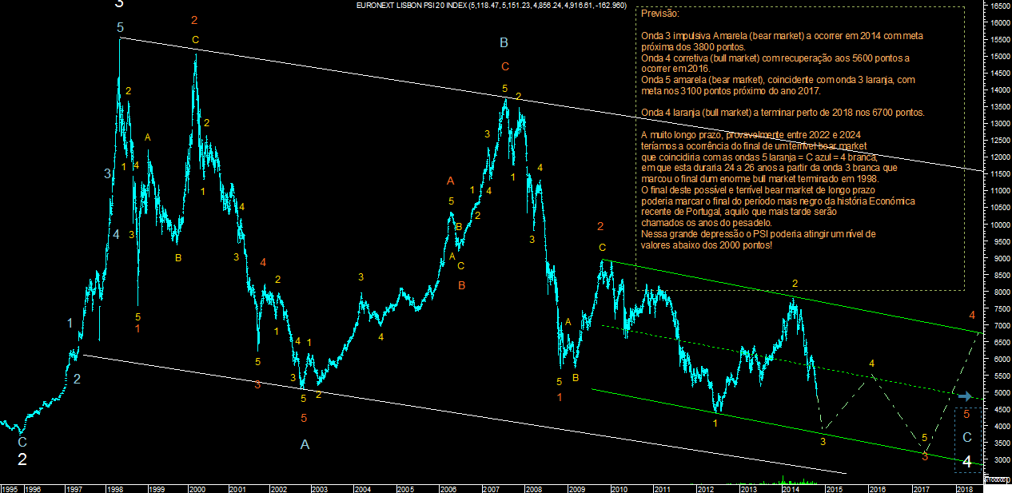Select the line 'chamados os anos do pesadelo.'
Image resolution: width=1012 pixels, height=493 pixels.
[x=707, y=222]
